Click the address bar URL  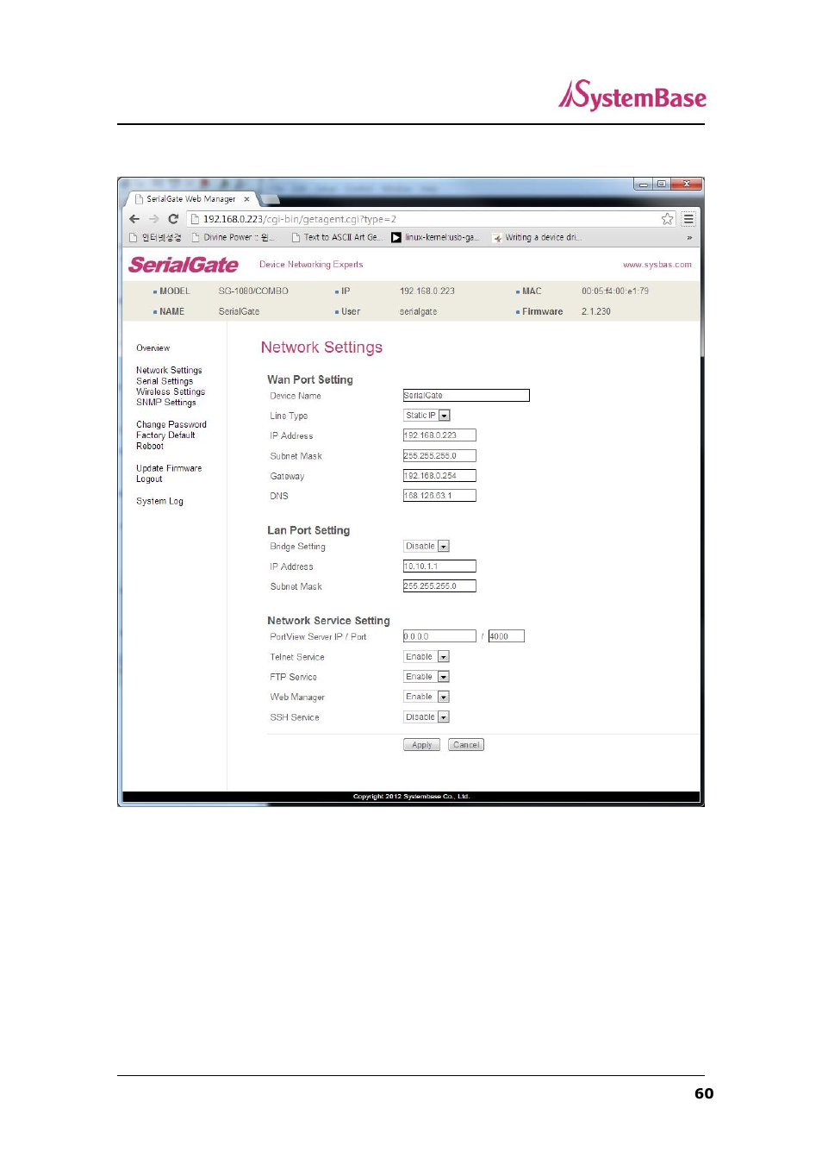pos(300,219)
